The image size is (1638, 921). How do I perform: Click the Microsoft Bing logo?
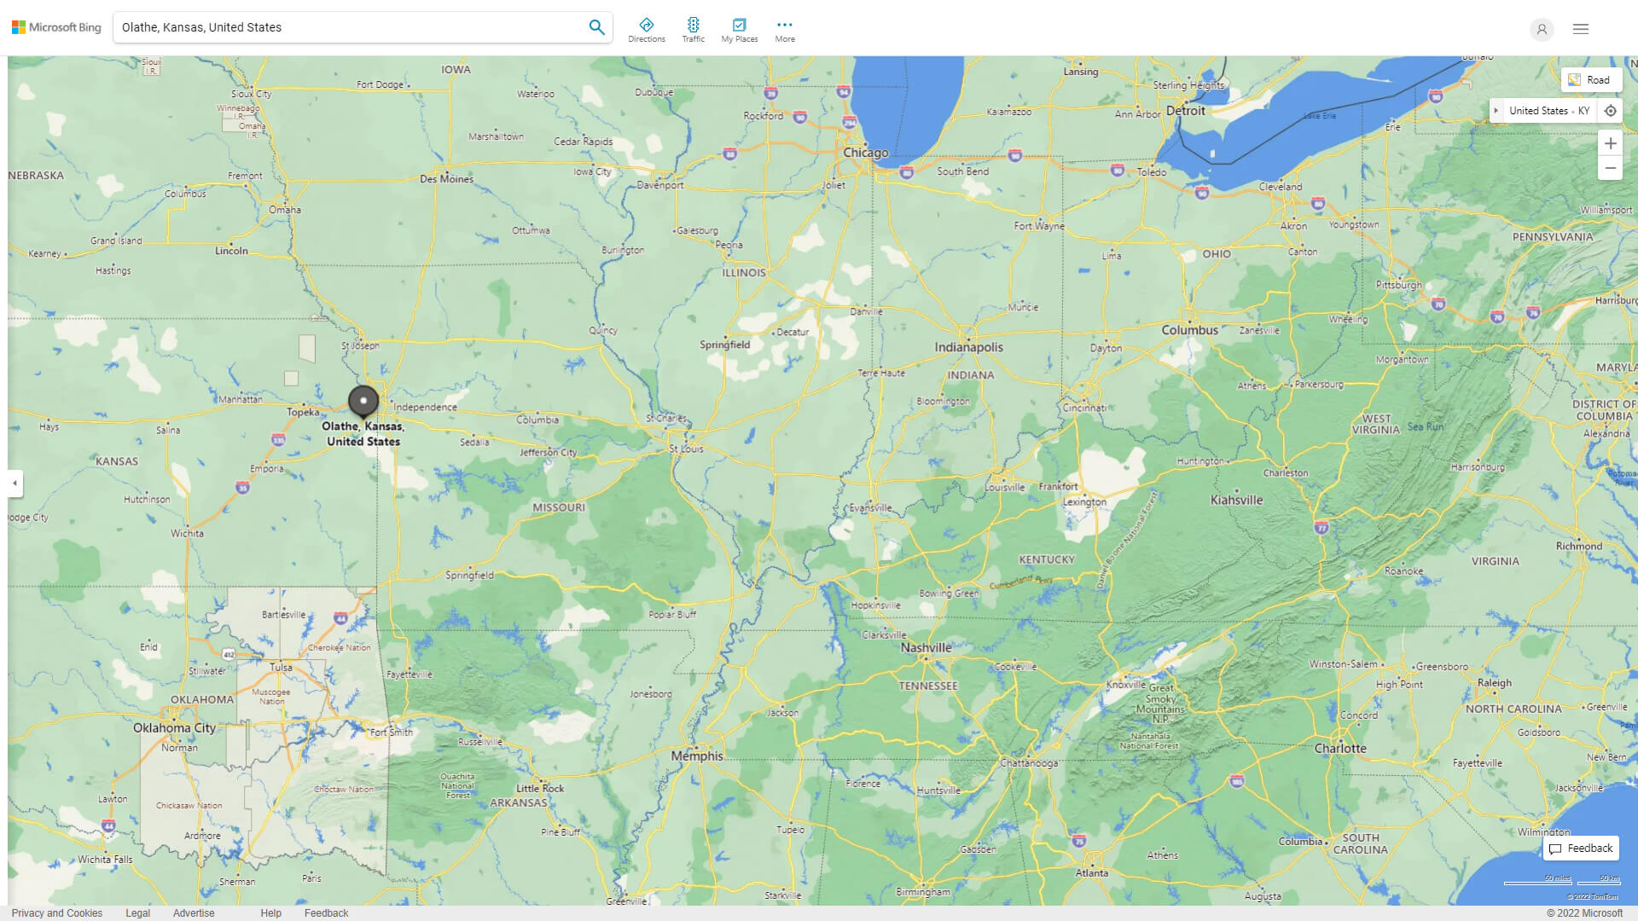(x=55, y=26)
